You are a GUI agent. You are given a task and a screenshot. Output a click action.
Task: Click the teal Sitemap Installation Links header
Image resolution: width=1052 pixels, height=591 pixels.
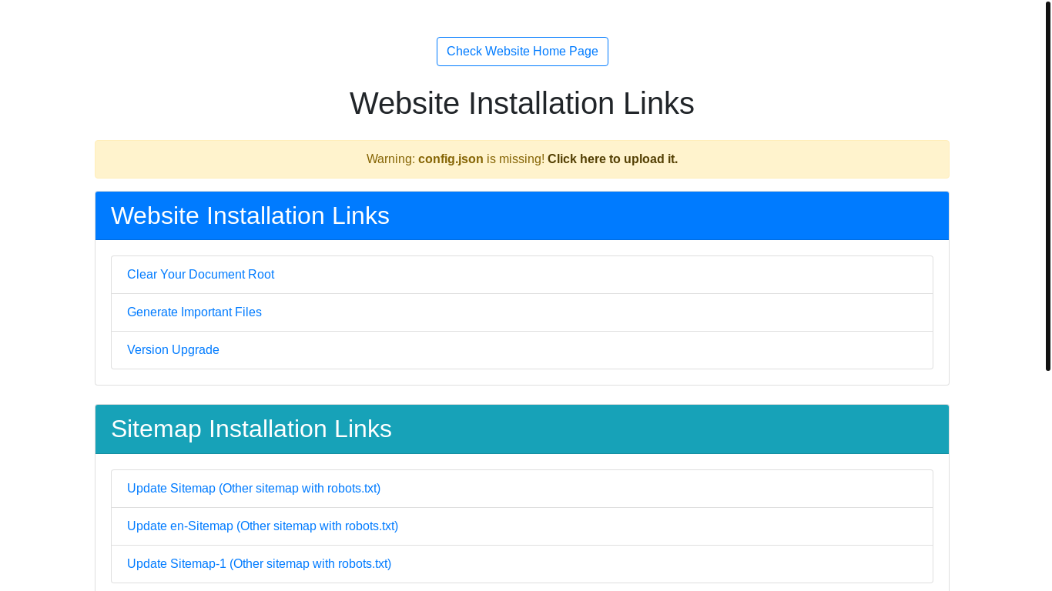click(x=522, y=429)
